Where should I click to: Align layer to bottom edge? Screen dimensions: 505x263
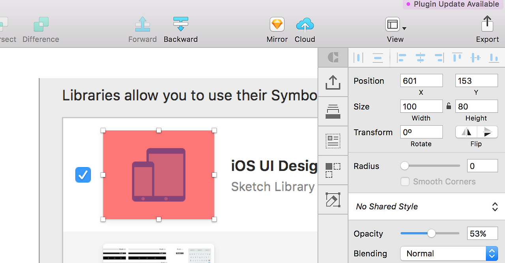[494, 58]
